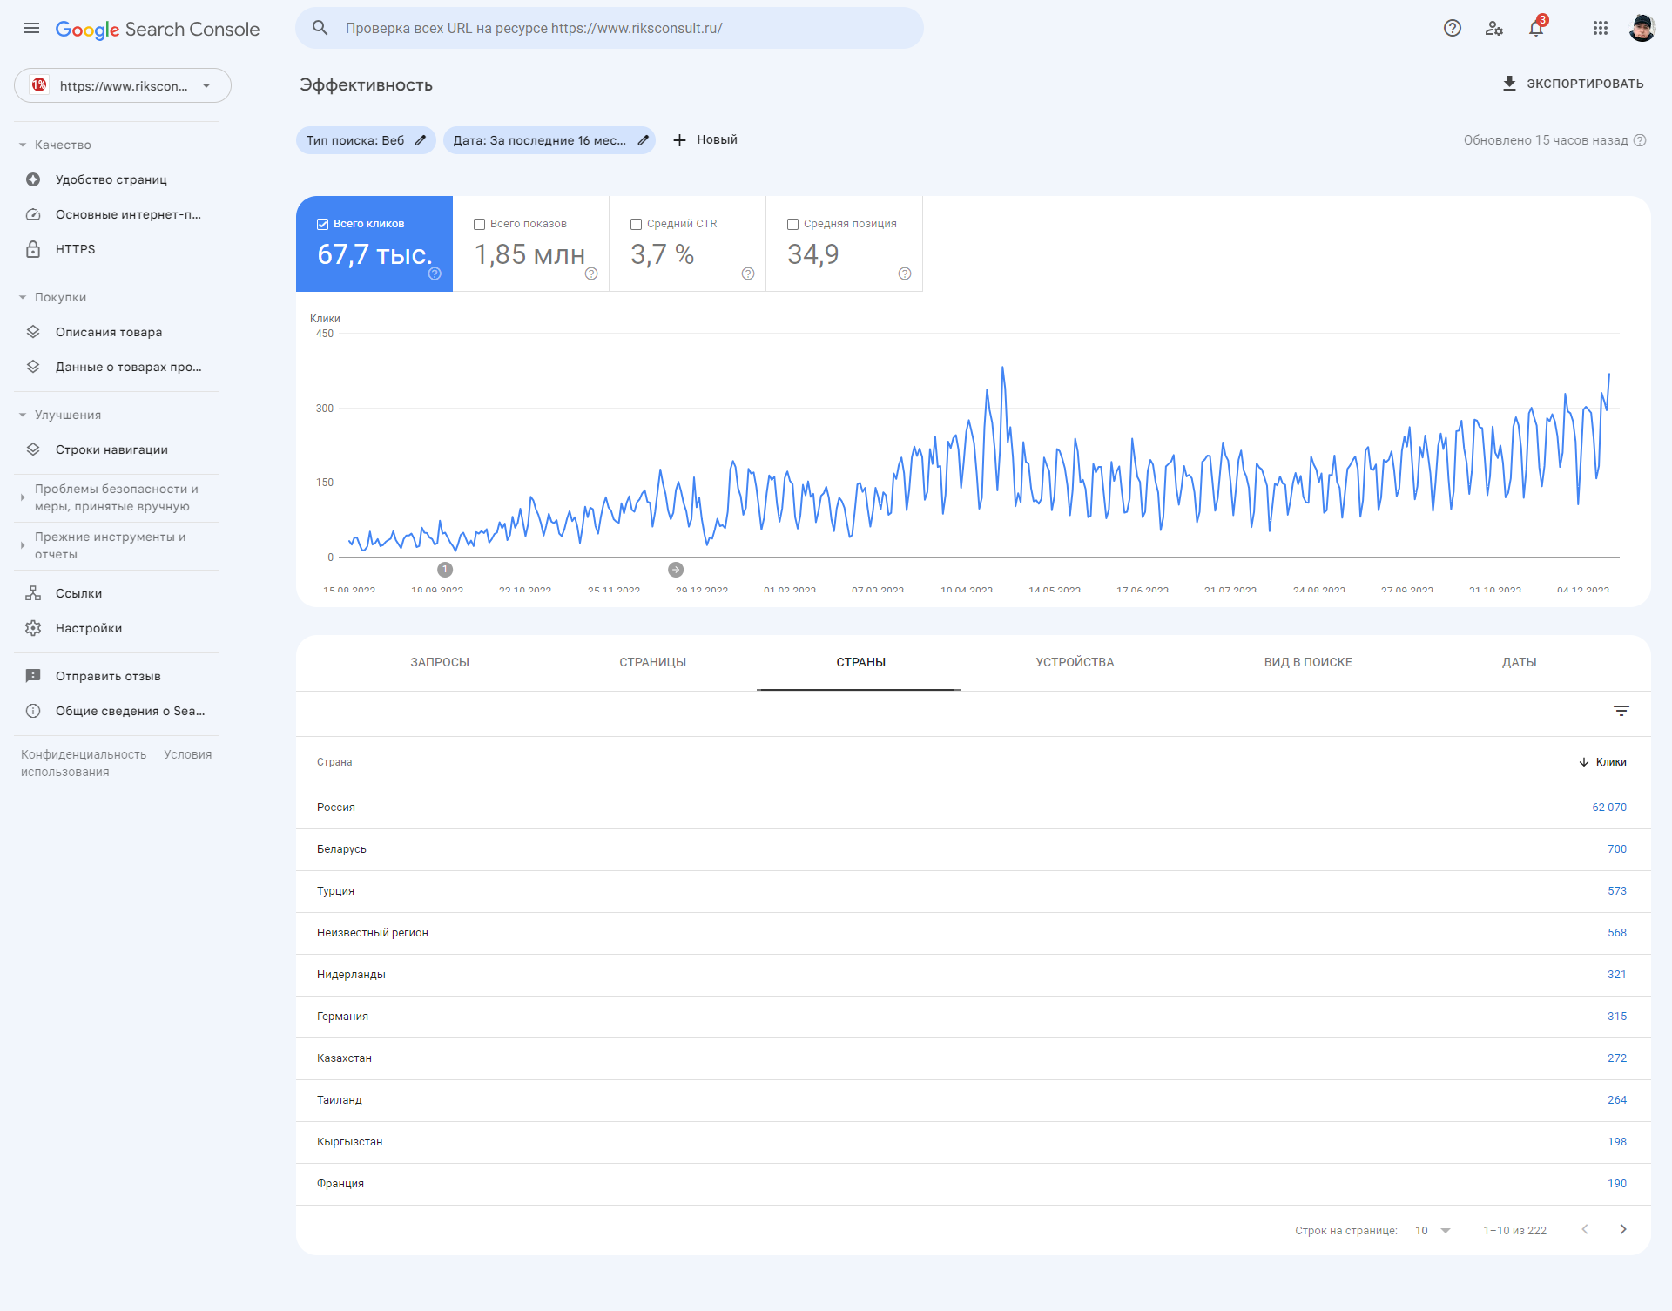Add a Новый filter
The height and width of the screenshot is (1311, 1672).
(705, 139)
